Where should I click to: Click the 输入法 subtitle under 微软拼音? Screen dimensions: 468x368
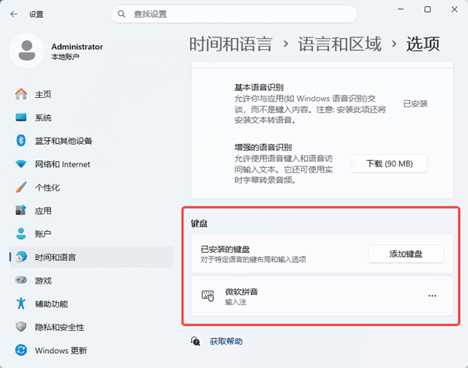point(236,302)
